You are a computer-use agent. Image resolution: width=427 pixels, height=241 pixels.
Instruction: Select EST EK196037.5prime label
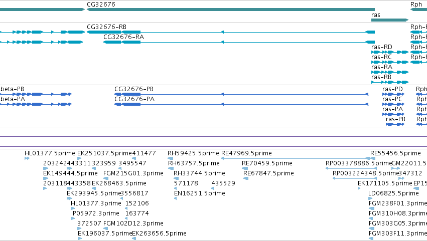tap(105, 234)
